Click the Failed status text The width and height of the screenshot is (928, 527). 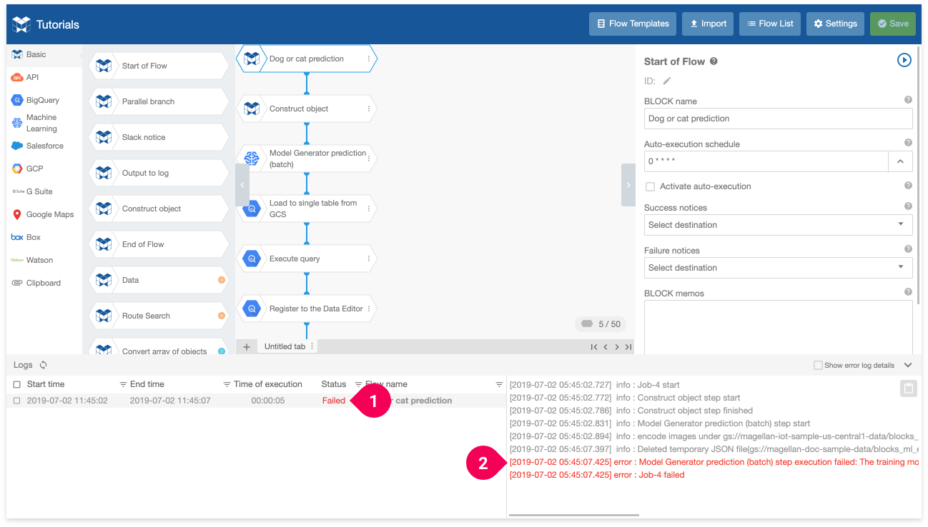tap(334, 401)
